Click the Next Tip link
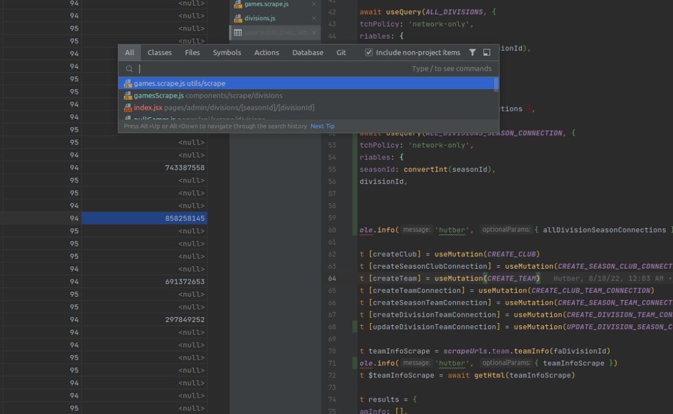The height and width of the screenshot is (414, 673). (x=322, y=126)
